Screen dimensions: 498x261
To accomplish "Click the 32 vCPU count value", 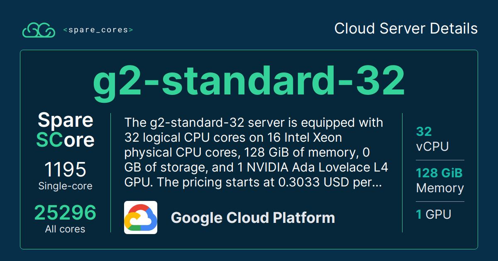I will tap(424, 132).
